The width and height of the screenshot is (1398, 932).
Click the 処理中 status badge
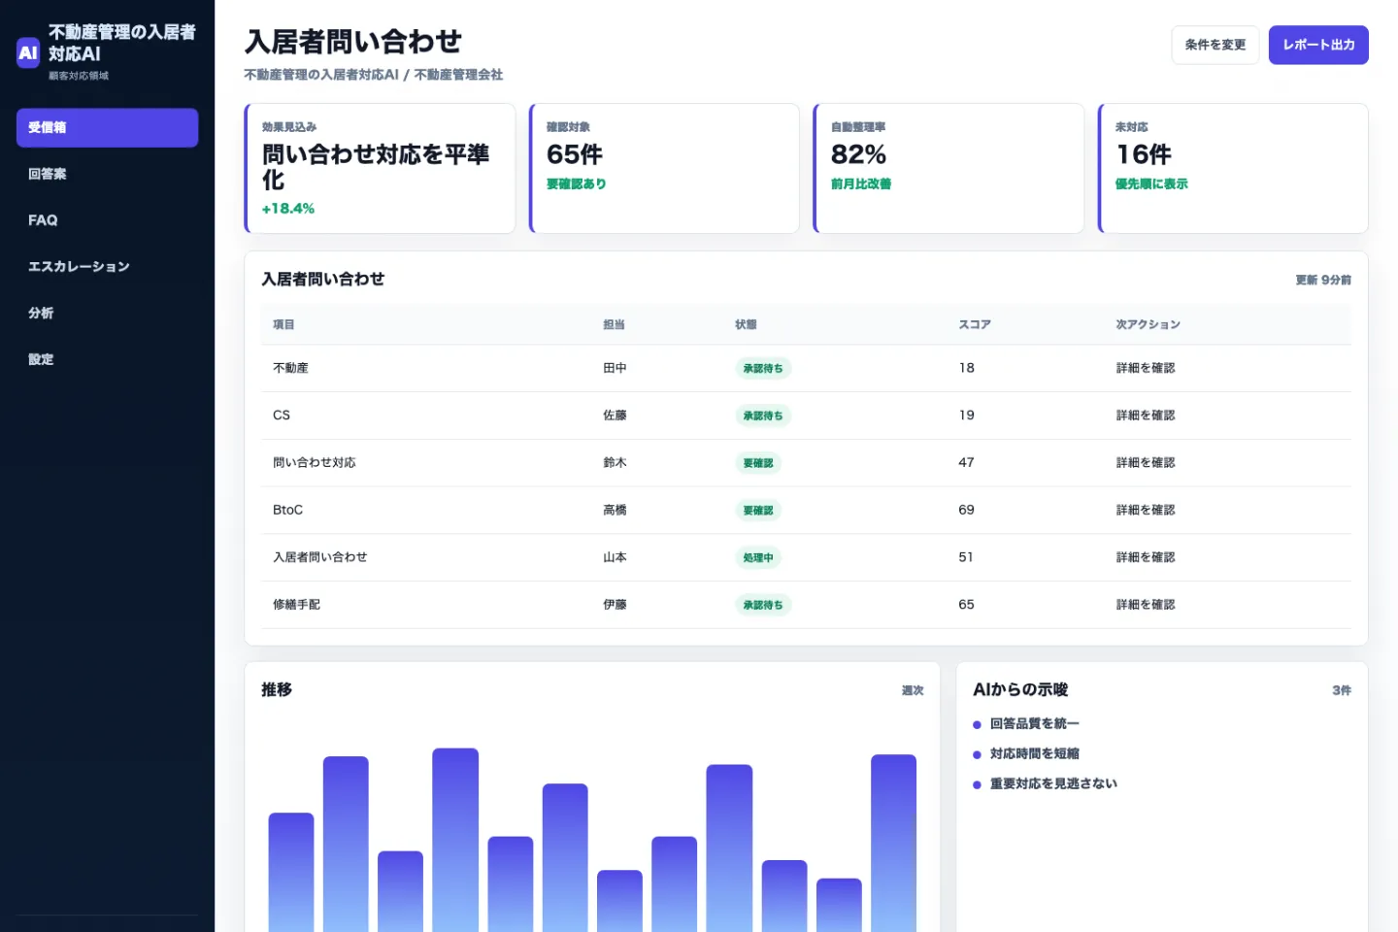click(758, 558)
